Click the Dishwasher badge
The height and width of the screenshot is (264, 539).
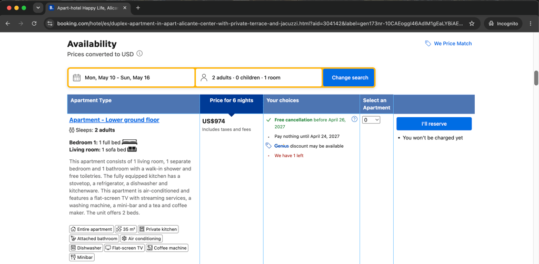pyautogui.click(x=86, y=248)
